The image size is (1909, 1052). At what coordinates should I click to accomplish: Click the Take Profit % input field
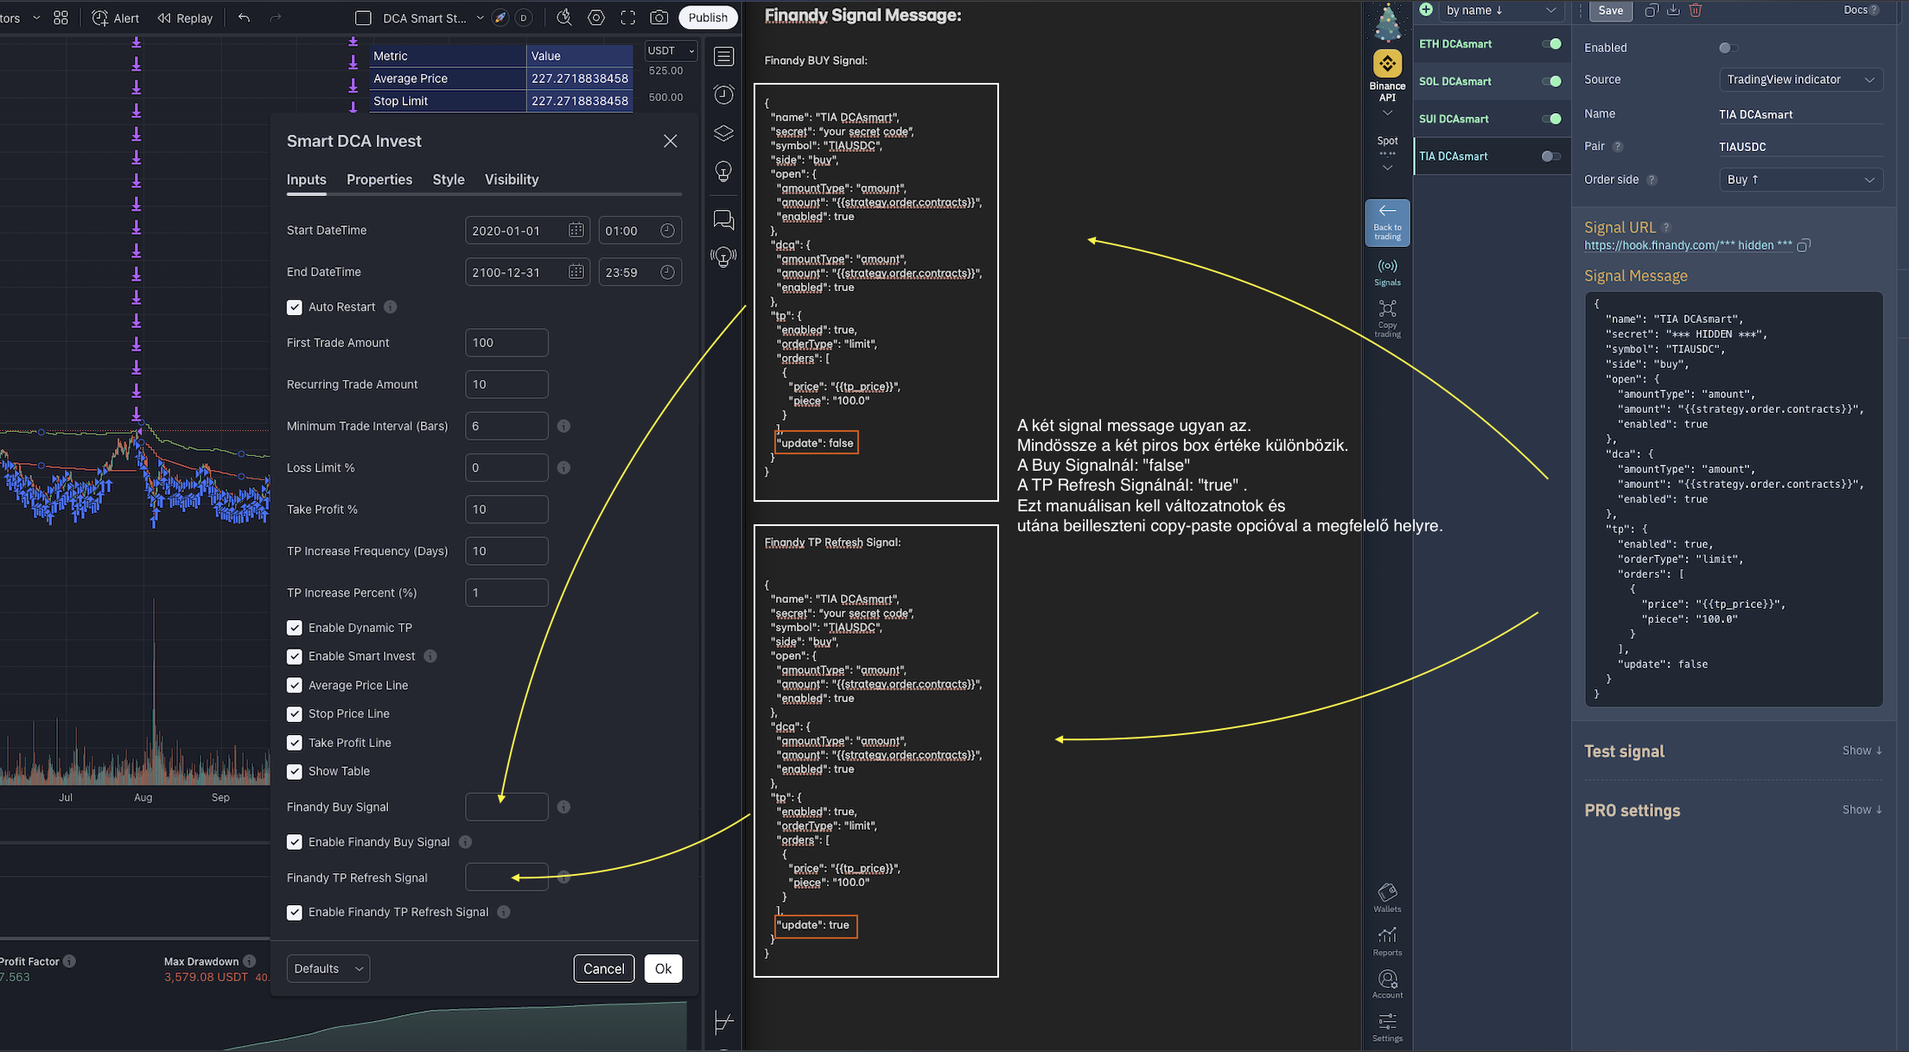pyautogui.click(x=506, y=510)
